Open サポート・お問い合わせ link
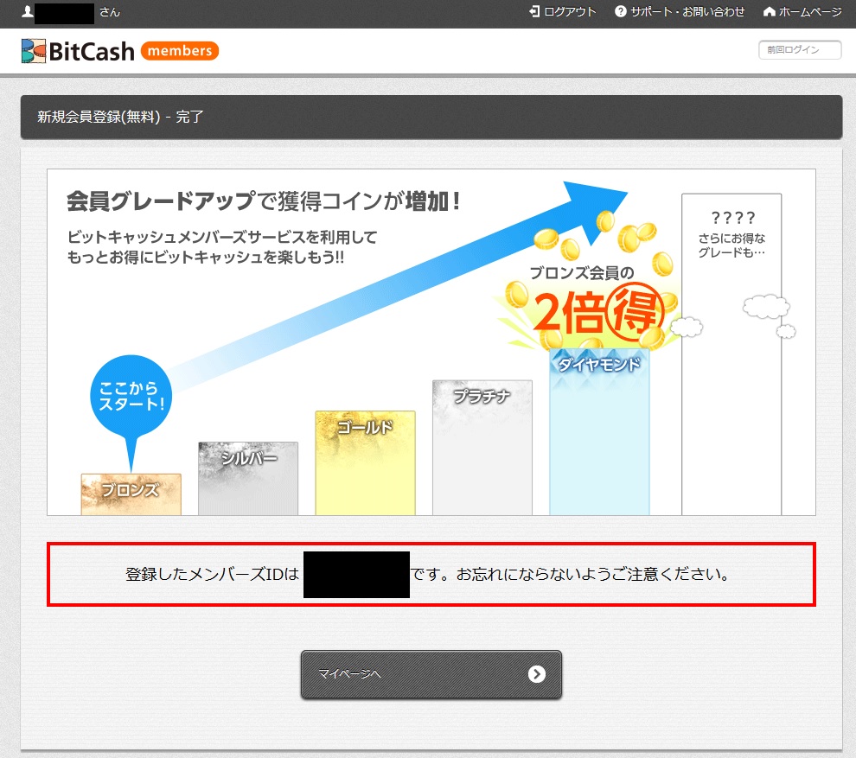 tap(687, 12)
